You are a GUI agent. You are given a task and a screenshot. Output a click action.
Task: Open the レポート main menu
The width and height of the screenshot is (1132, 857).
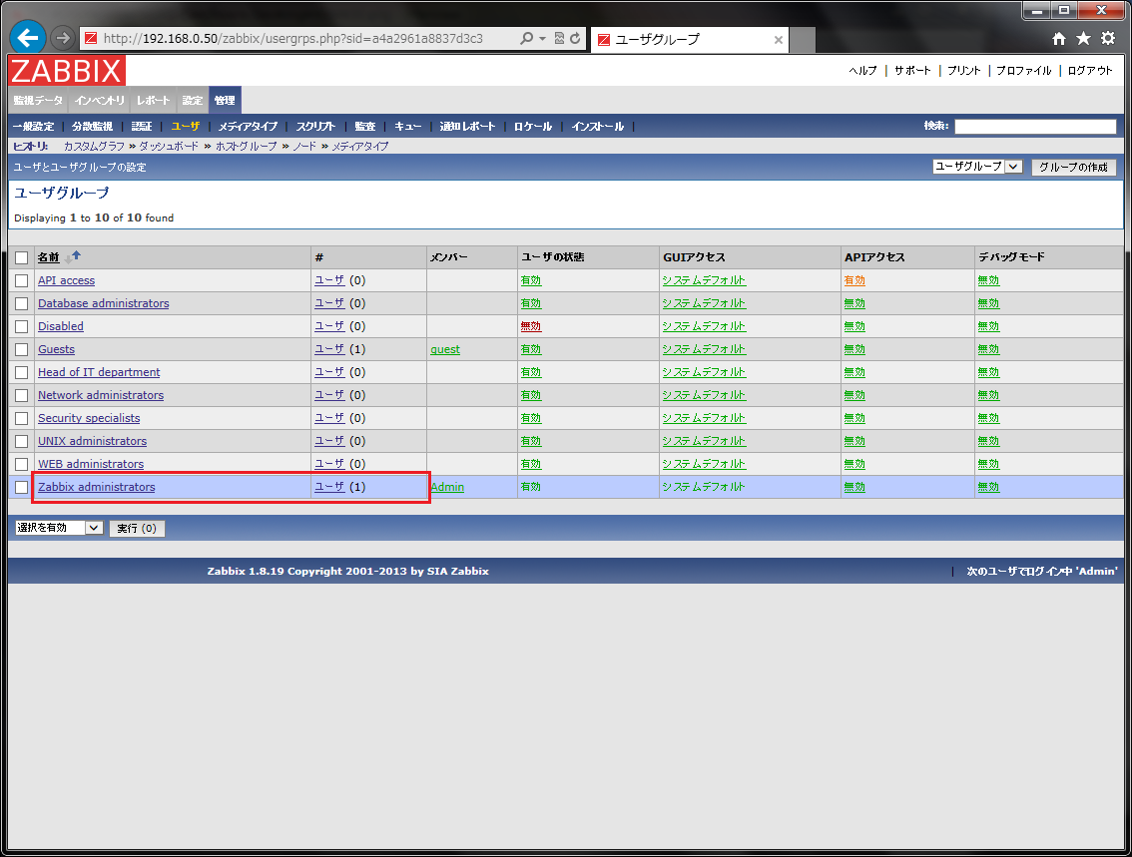click(x=153, y=101)
